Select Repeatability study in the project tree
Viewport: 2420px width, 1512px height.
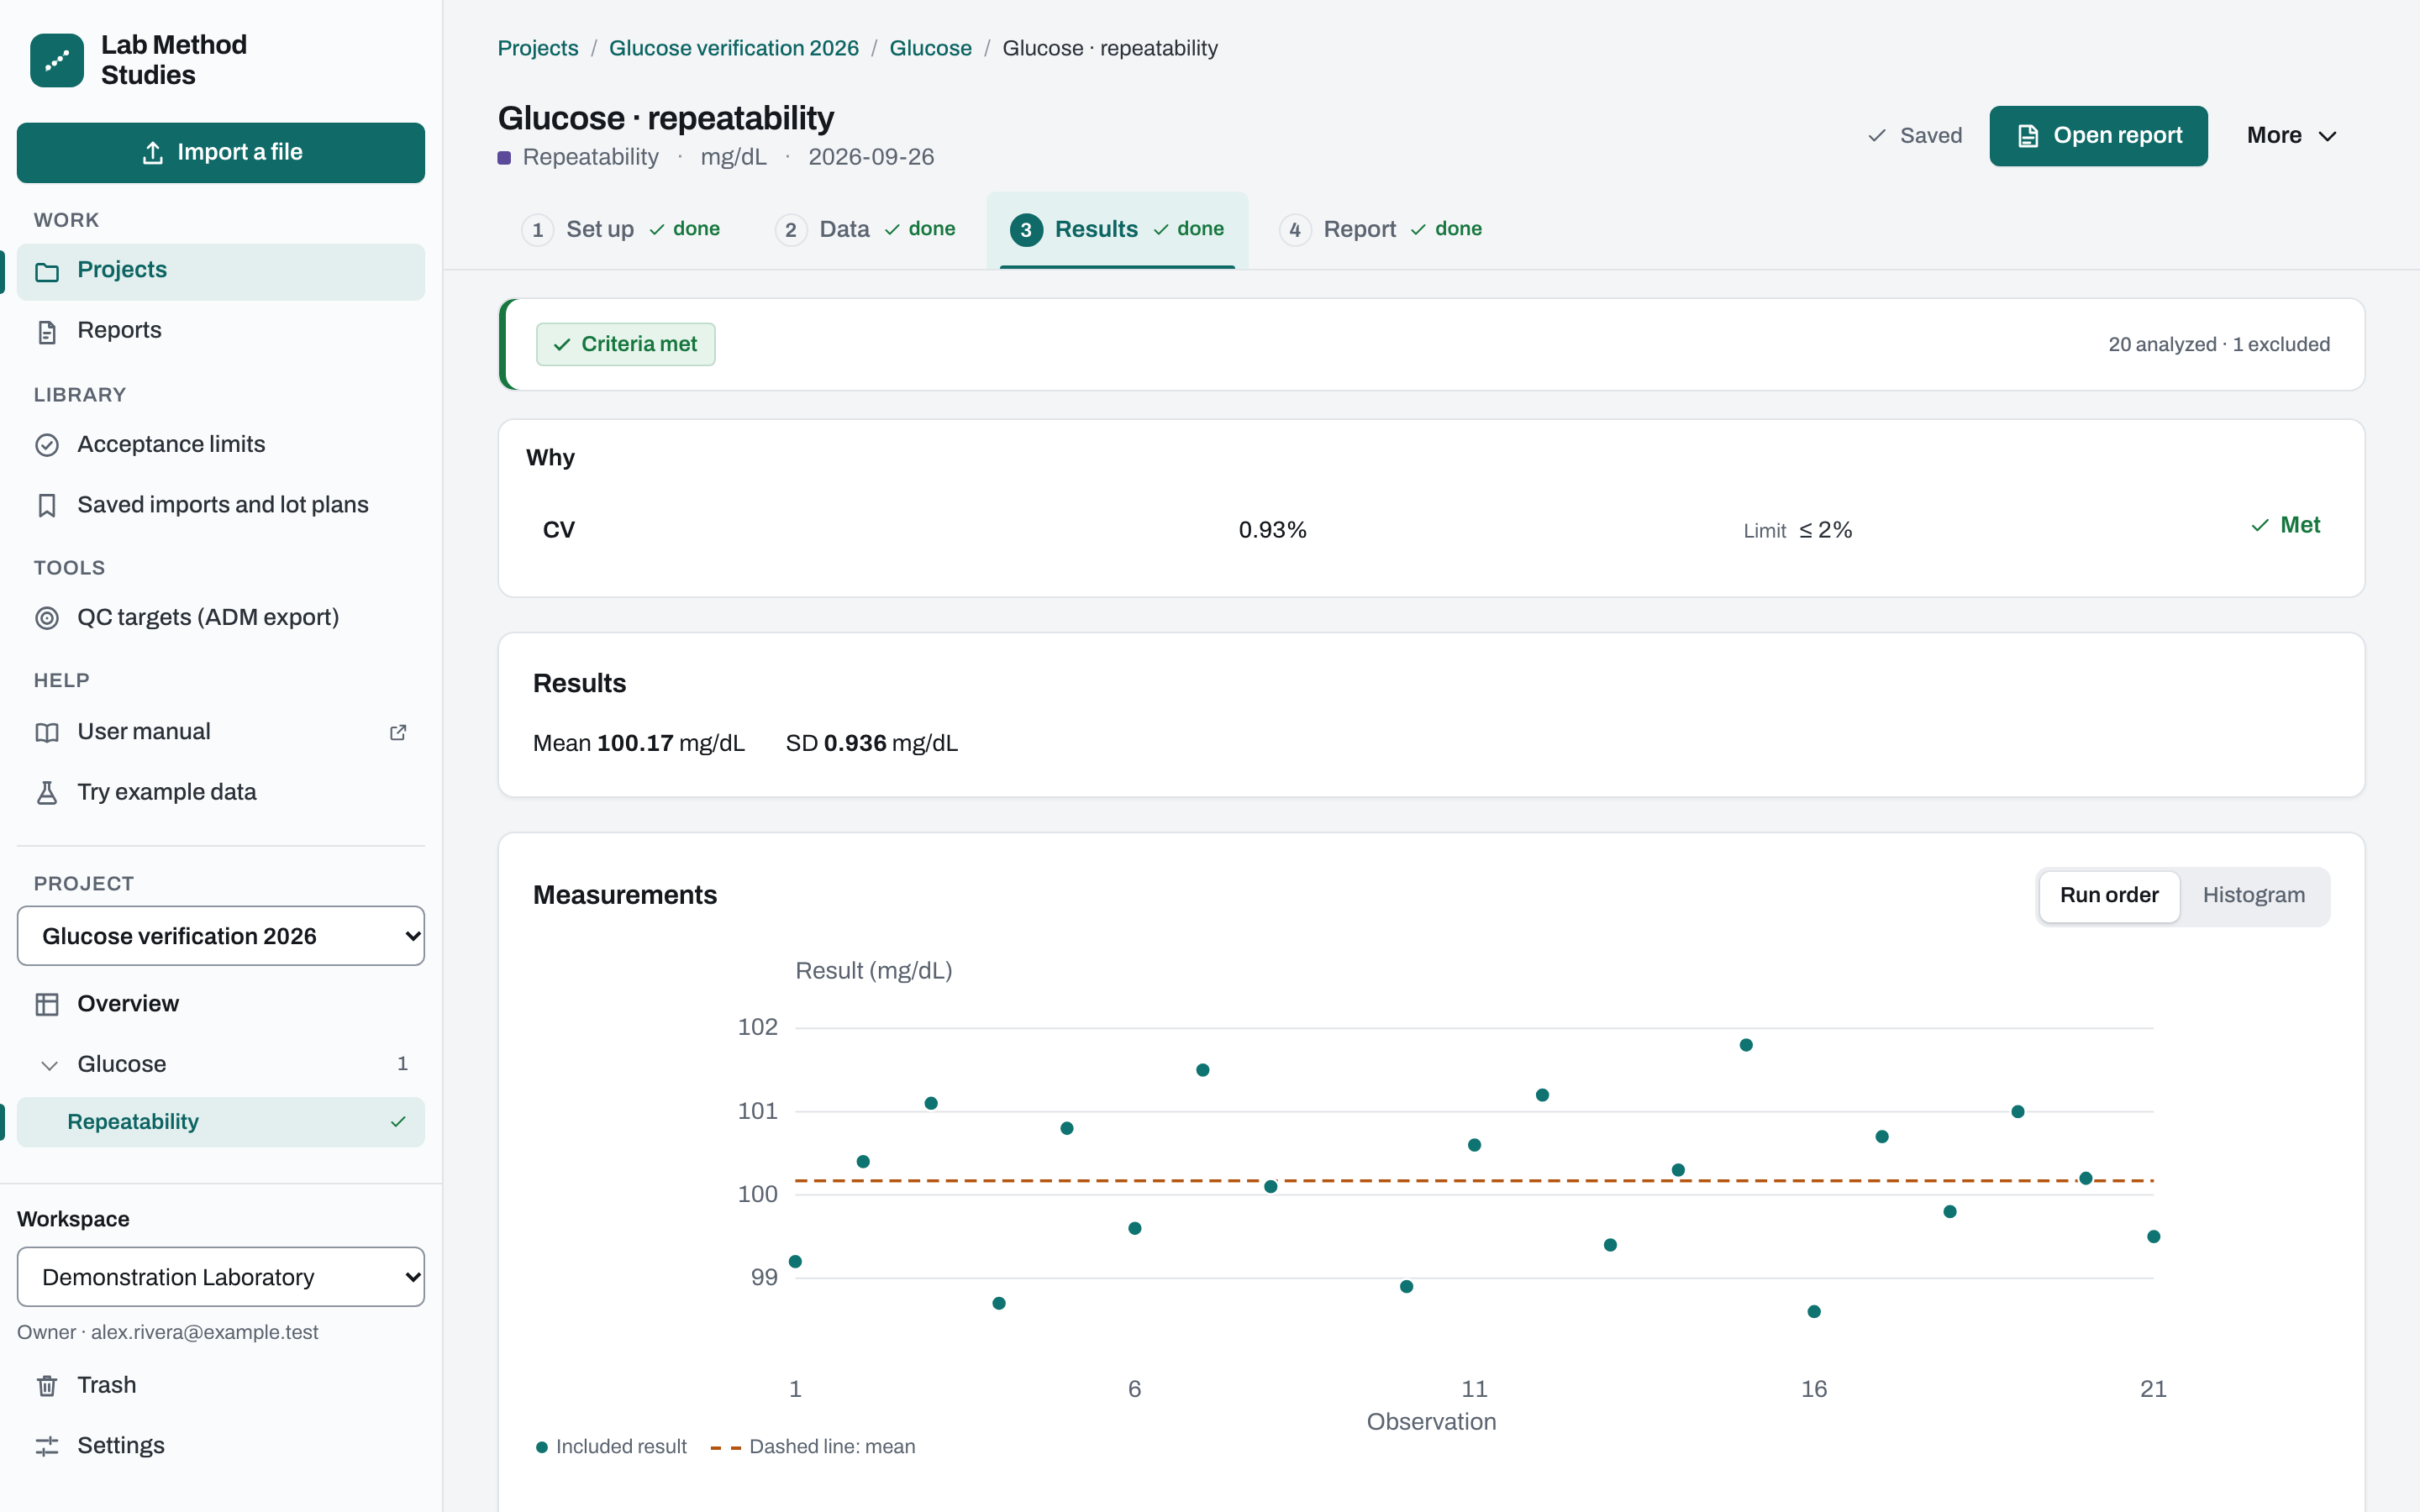coord(221,1122)
